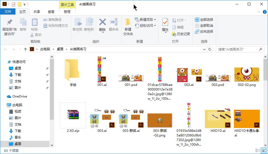Image resolution: width=268 pixels, height=154 pixels.
Task: Click 桌面 in the address breadcrumb
Action: pos(60,49)
